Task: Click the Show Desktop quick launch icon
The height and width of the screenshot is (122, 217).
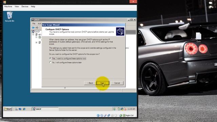Action: point(20,109)
